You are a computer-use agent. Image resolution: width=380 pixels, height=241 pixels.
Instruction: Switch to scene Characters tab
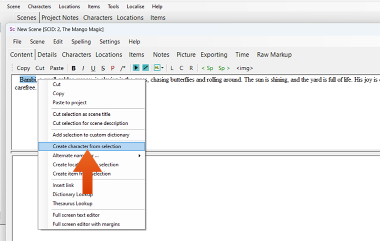(76, 55)
